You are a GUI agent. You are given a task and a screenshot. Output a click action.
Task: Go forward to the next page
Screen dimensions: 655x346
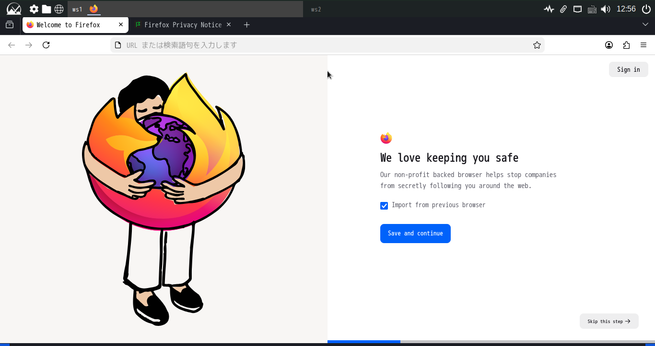click(x=29, y=45)
